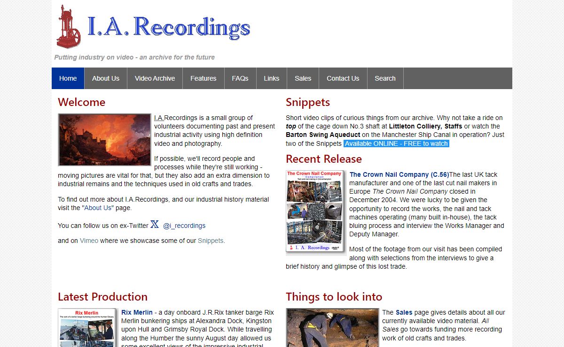Click the industrial fire painting thumbnail

click(x=104, y=139)
